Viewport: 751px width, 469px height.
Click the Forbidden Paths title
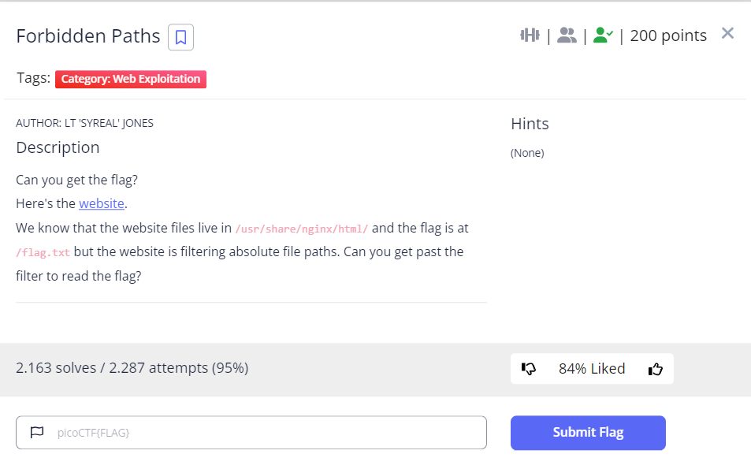pos(88,36)
